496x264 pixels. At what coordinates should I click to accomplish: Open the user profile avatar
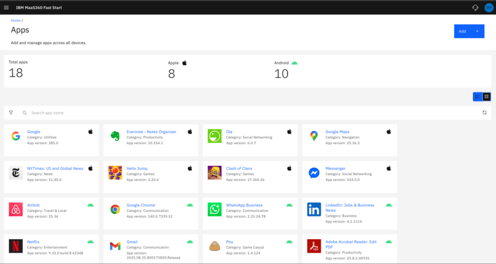point(488,8)
